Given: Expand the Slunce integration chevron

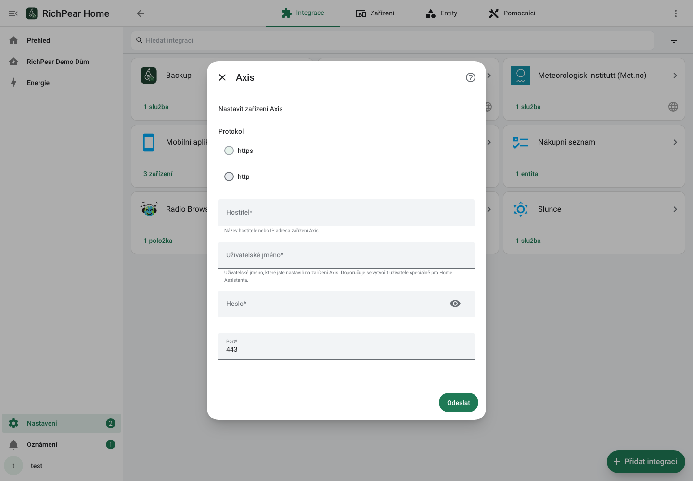Looking at the screenshot, I should point(675,209).
